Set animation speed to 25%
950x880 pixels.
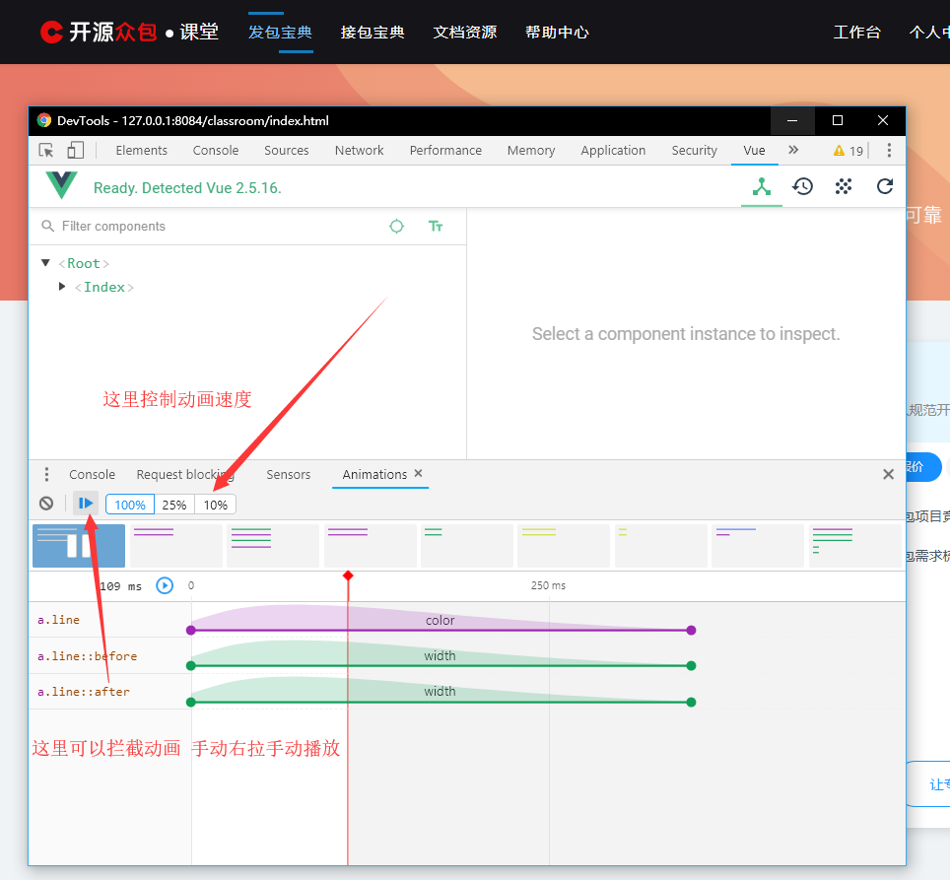click(174, 505)
